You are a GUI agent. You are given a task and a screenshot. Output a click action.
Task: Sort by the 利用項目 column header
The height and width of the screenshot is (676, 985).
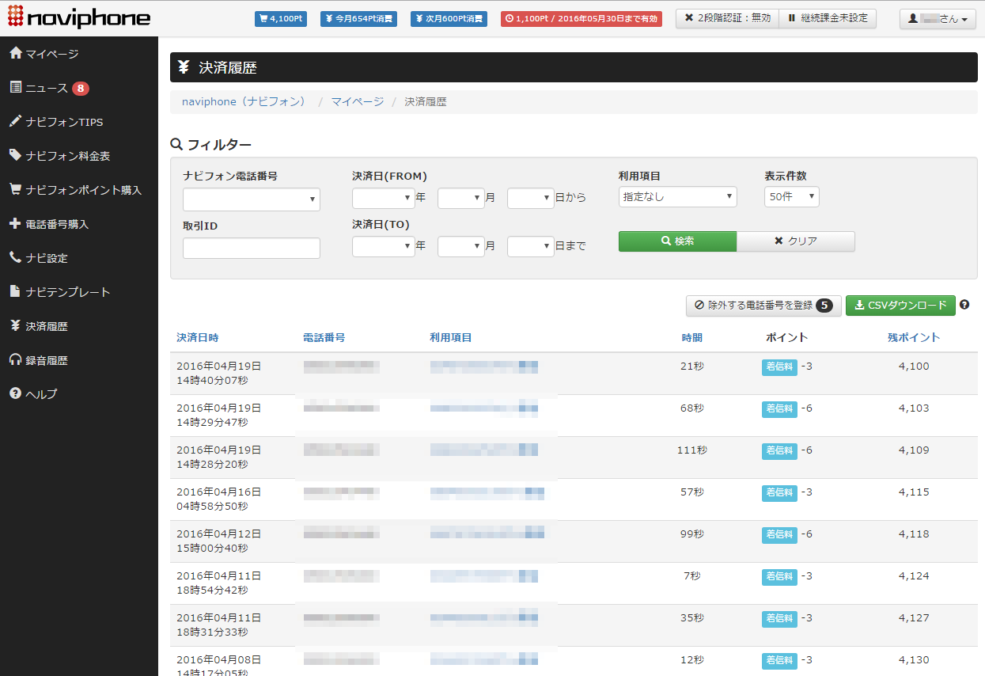point(451,338)
